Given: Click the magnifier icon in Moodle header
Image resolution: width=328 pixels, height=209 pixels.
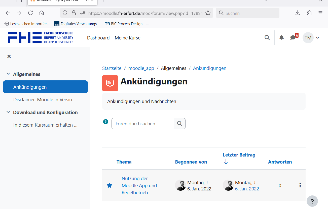Looking at the screenshot, I should (x=267, y=38).
